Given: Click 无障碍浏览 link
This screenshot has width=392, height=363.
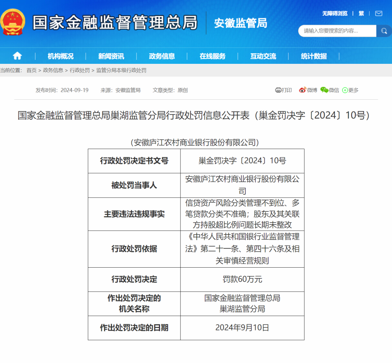Looking at the screenshot, I should (x=335, y=13).
